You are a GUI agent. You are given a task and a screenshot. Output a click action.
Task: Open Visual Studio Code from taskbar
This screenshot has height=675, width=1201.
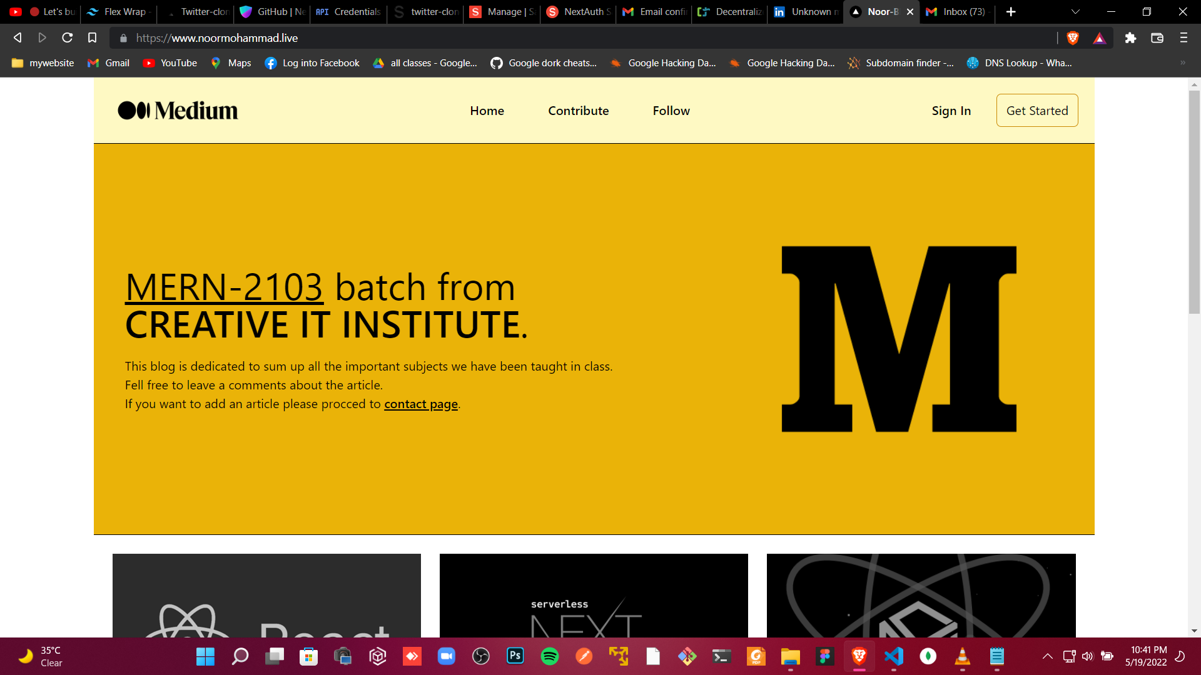click(893, 656)
